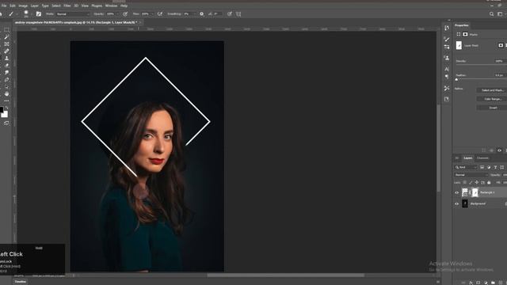507x285 pixels.
Task: Open layer blend mode Normal dropdown
Action: pos(471,175)
